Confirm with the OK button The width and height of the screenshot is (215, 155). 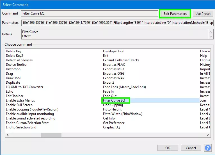168,148
